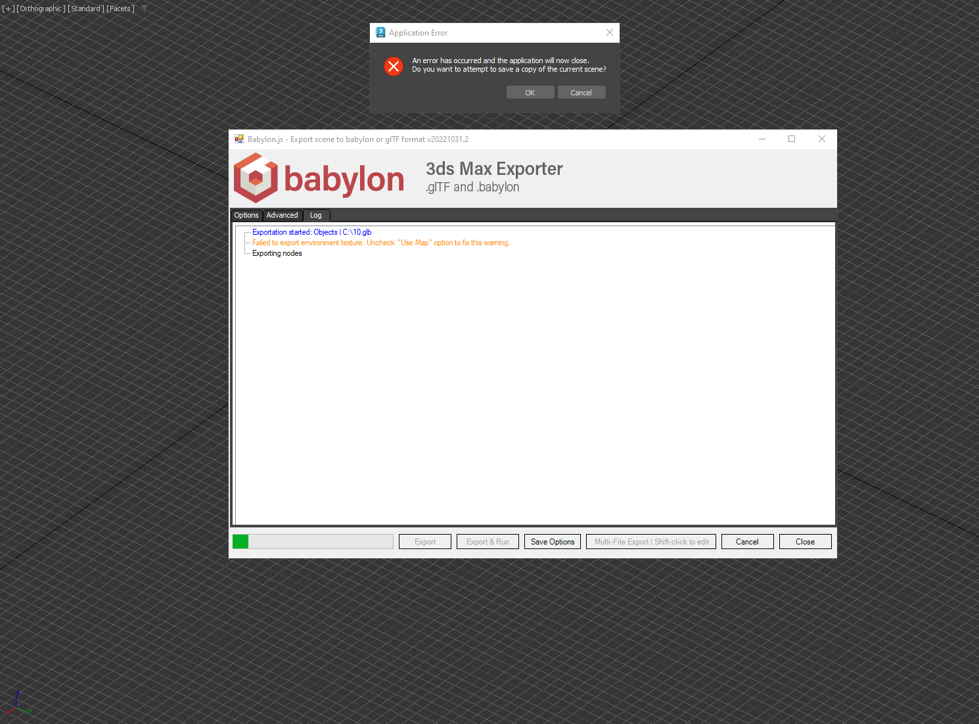Click the red error icon in the dialog
This screenshot has height=724, width=979.
coord(394,66)
